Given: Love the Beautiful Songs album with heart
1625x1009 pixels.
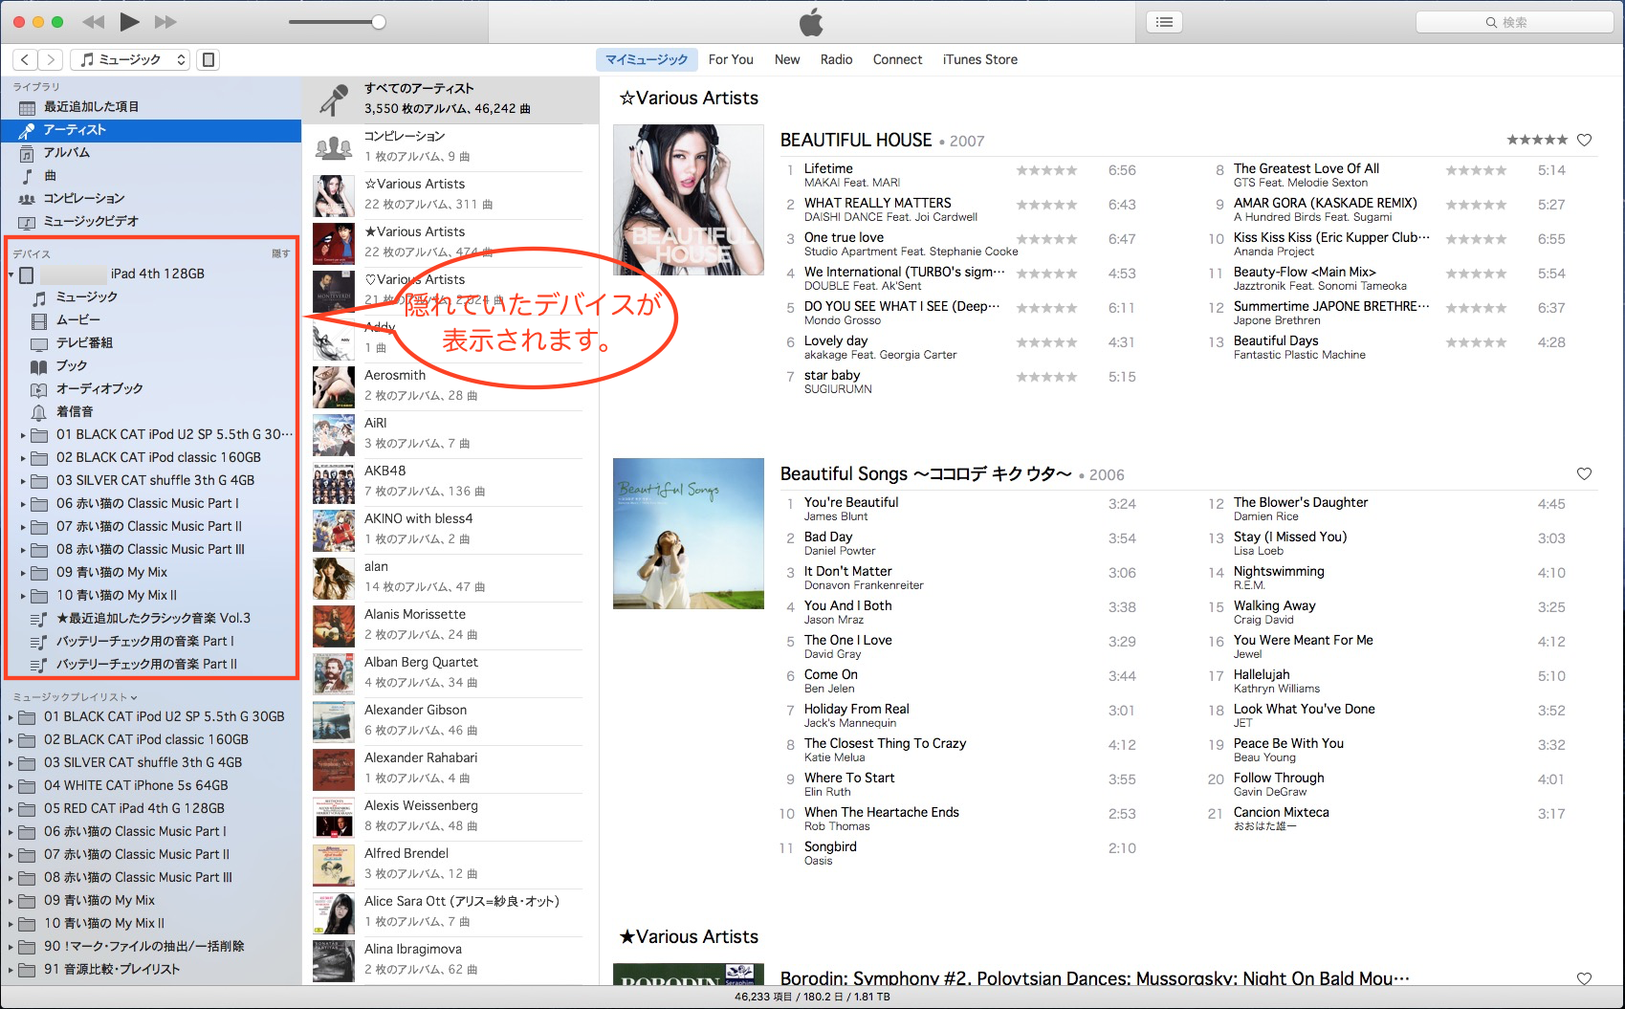Looking at the screenshot, I should pos(1584,474).
